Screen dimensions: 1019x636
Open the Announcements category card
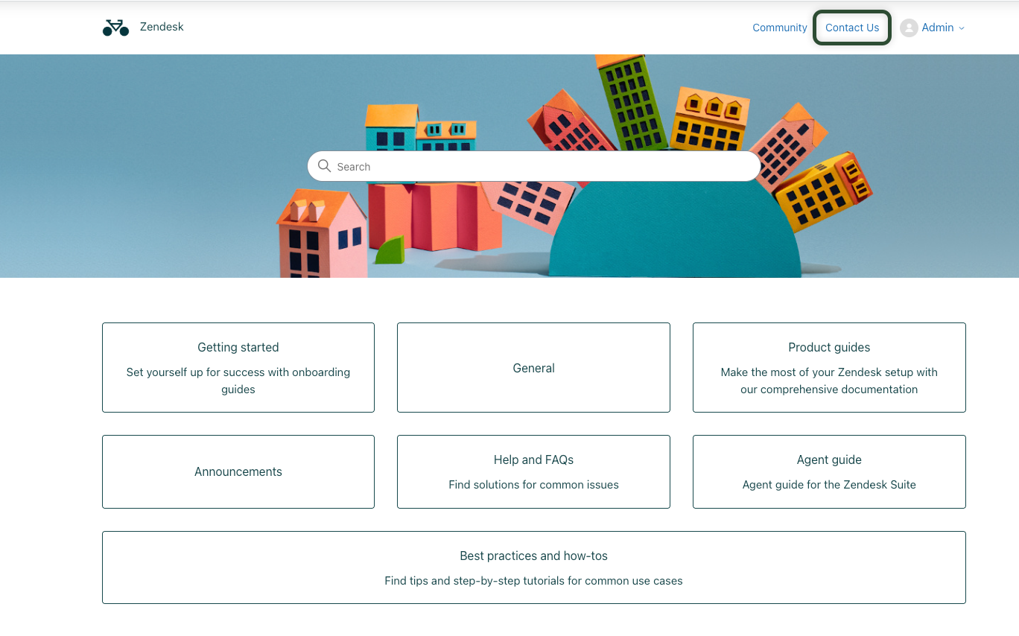click(238, 471)
